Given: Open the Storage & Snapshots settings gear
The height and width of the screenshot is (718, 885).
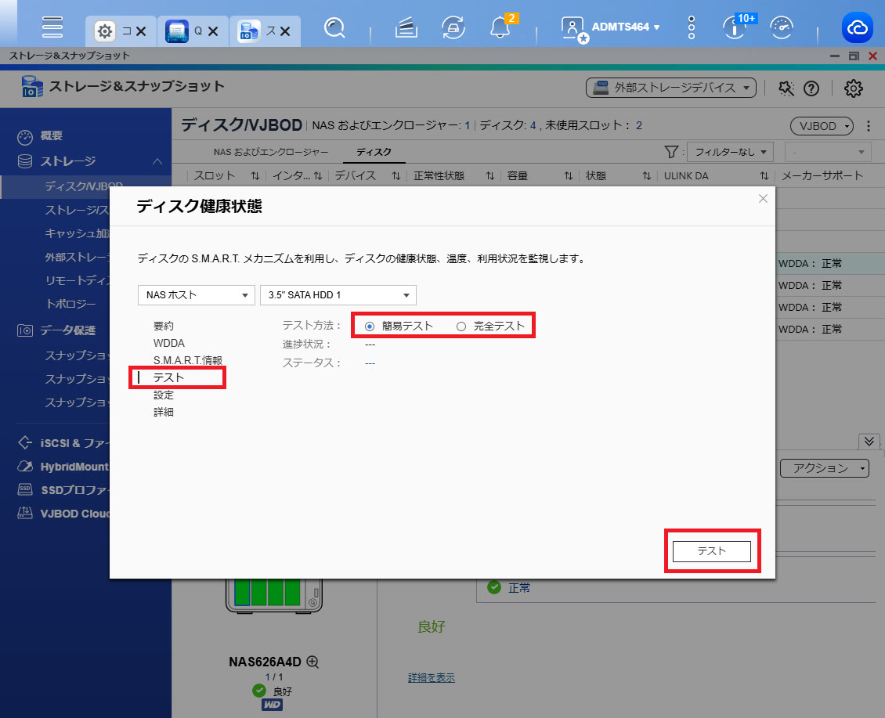Looking at the screenshot, I should [x=853, y=88].
